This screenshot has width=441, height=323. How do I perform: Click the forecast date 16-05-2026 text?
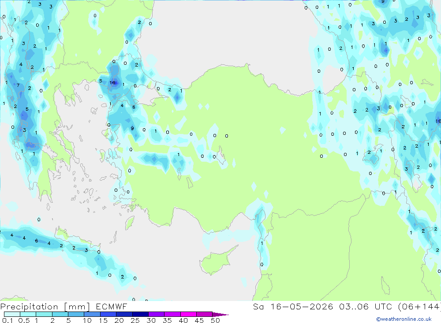pos(302,307)
